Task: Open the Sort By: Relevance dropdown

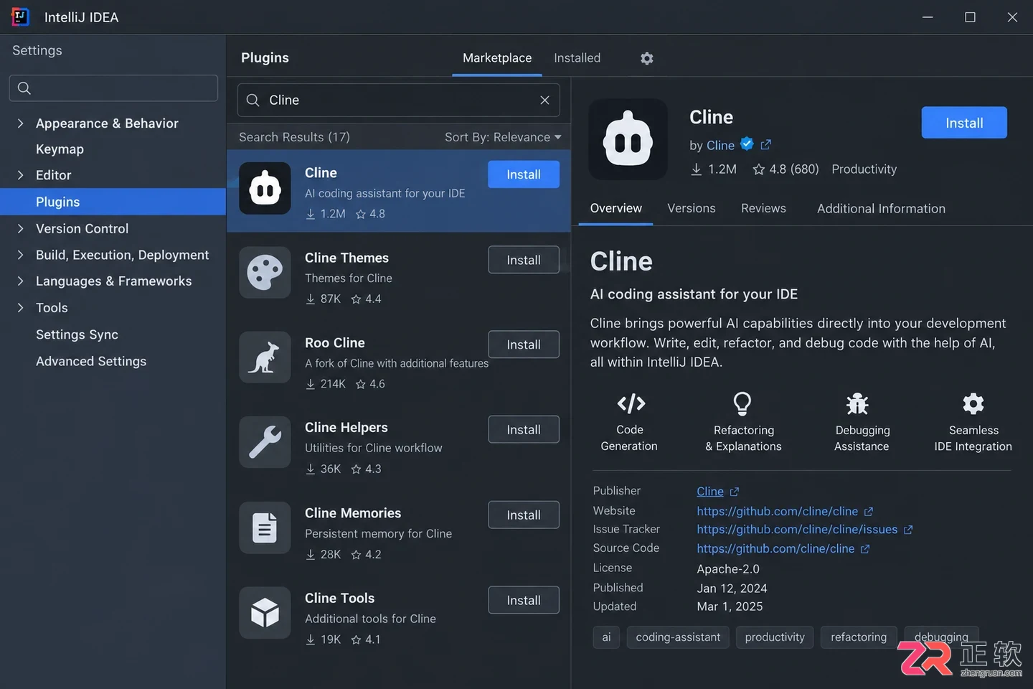Action: 503,137
